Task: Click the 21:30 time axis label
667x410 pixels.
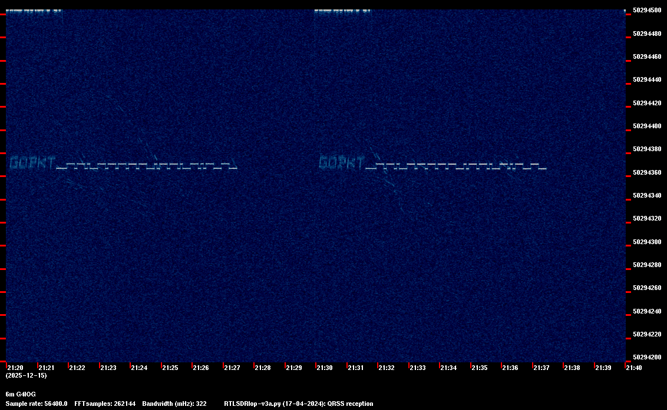Action: [325, 368]
